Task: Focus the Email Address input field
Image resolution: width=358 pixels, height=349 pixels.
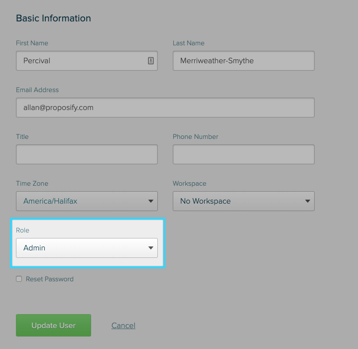Action: click(165, 108)
